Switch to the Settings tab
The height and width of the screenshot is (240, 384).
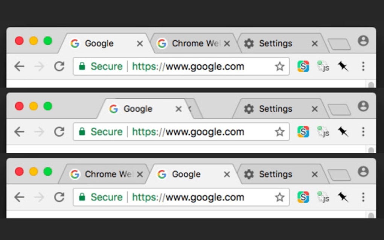pos(275,43)
